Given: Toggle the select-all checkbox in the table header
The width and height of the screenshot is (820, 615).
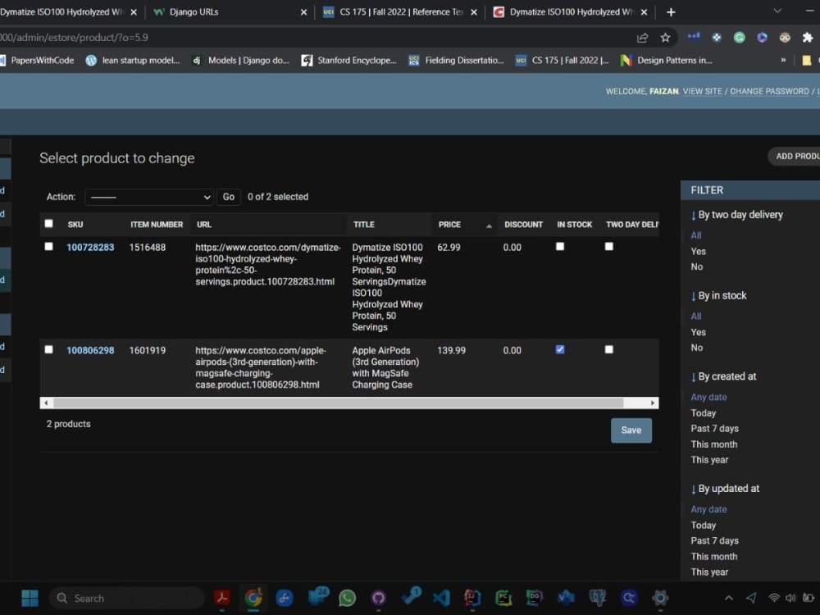Looking at the screenshot, I should click(48, 222).
